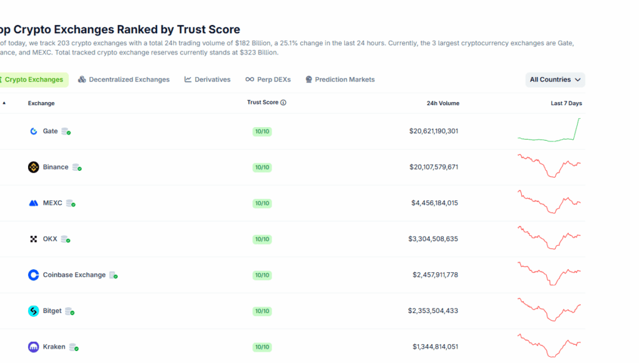Select the Prediction Markets tab

pyautogui.click(x=340, y=79)
